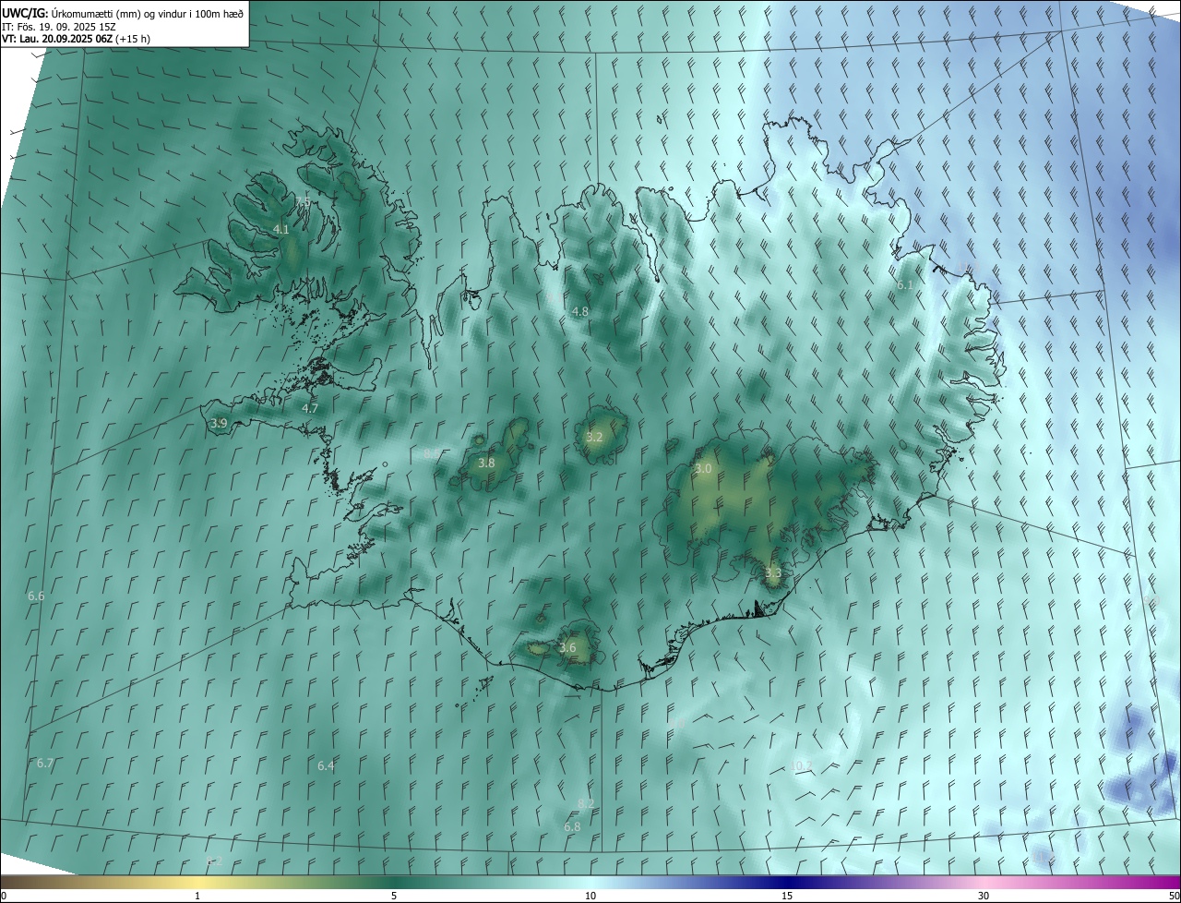Click the 15 tick on the colour scale
The image size is (1181, 903).
(x=787, y=896)
